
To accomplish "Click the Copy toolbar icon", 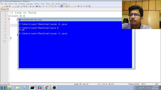I will [x=24, y=6].
